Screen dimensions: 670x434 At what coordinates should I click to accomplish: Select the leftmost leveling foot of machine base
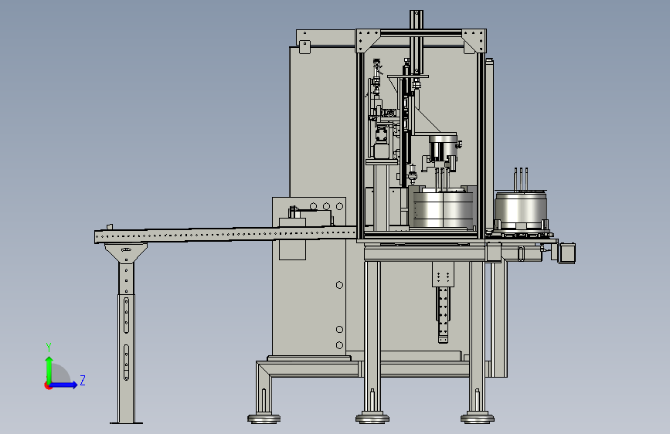click(264, 418)
